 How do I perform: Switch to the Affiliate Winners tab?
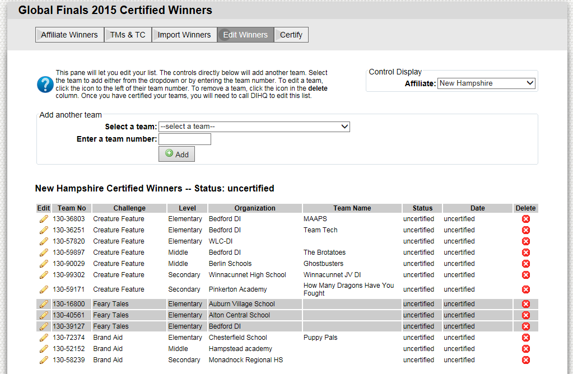point(69,35)
